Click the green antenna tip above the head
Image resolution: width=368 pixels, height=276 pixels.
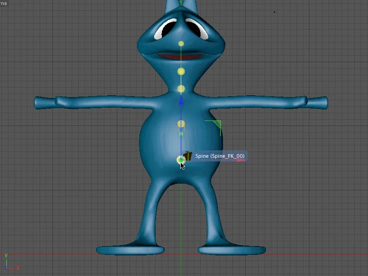(181, 2)
